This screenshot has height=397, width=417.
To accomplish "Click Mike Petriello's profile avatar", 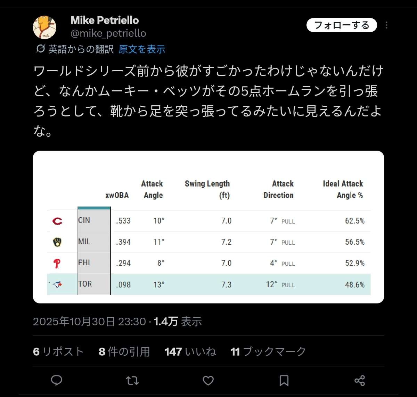I will point(44,27).
